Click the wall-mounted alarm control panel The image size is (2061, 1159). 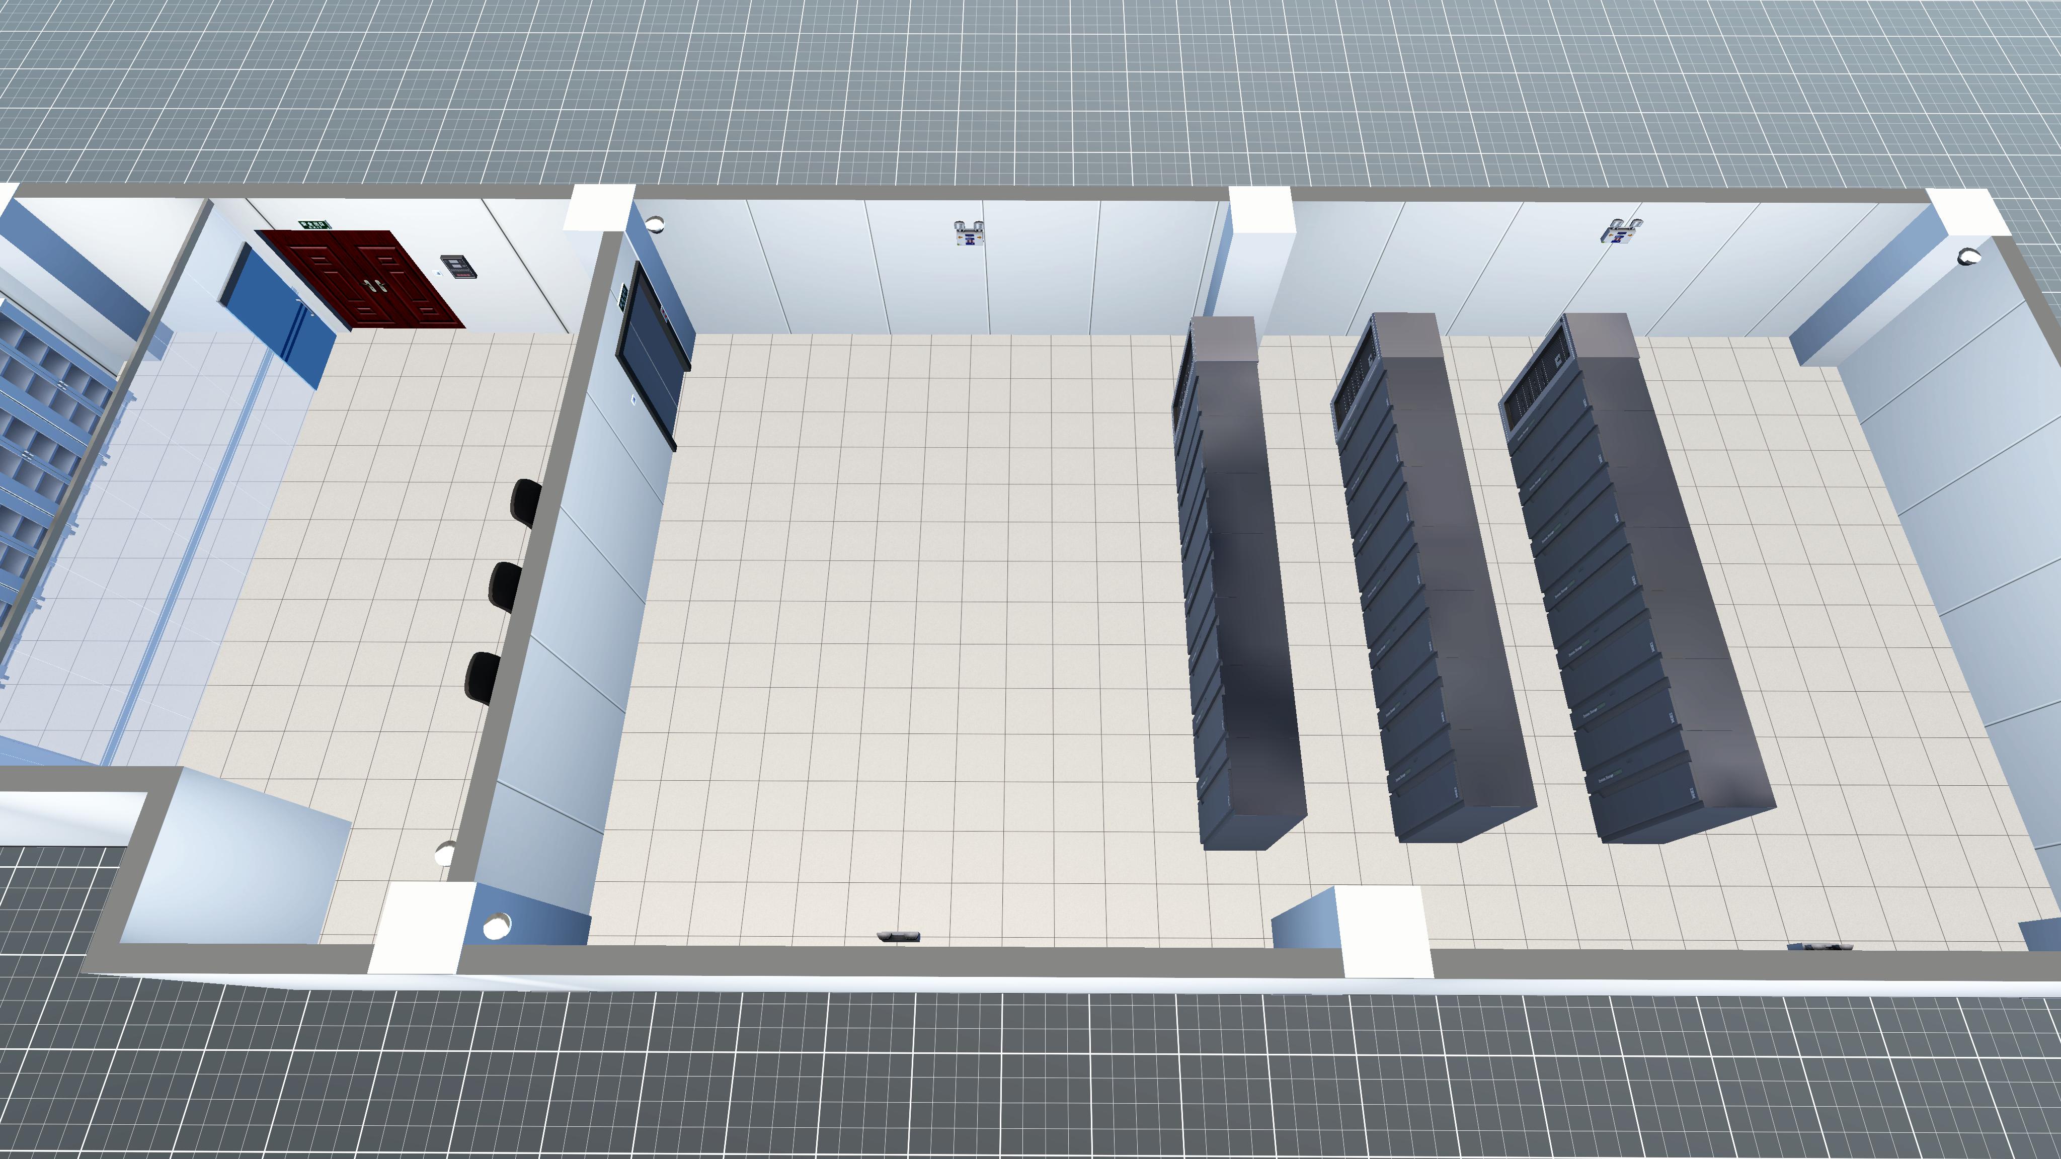(x=458, y=266)
